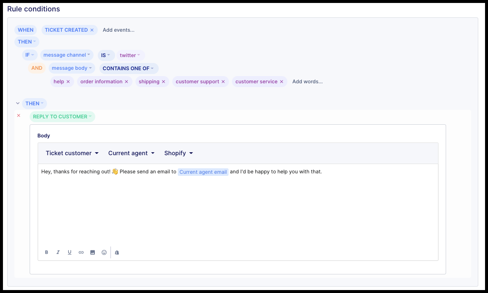Change the REPLY TO CUSTOMER action type
488x293 pixels.
[62, 117]
